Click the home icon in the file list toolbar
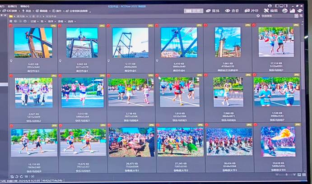 tap(11, 21)
